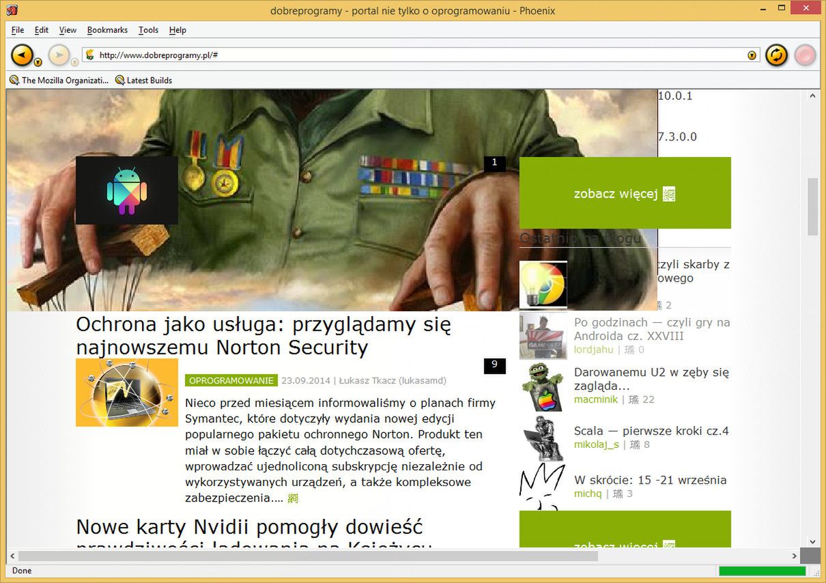Click the lordjahu blog avatar image
Image resolution: width=826 pixels, height=583 pixels.
[x=543, y=335]
